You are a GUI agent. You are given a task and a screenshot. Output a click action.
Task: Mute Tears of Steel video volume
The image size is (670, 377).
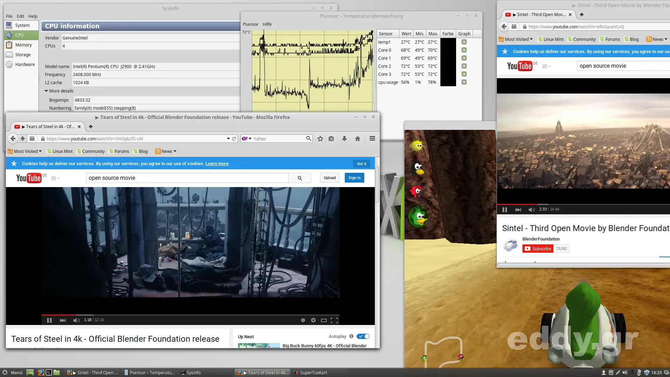76,320
